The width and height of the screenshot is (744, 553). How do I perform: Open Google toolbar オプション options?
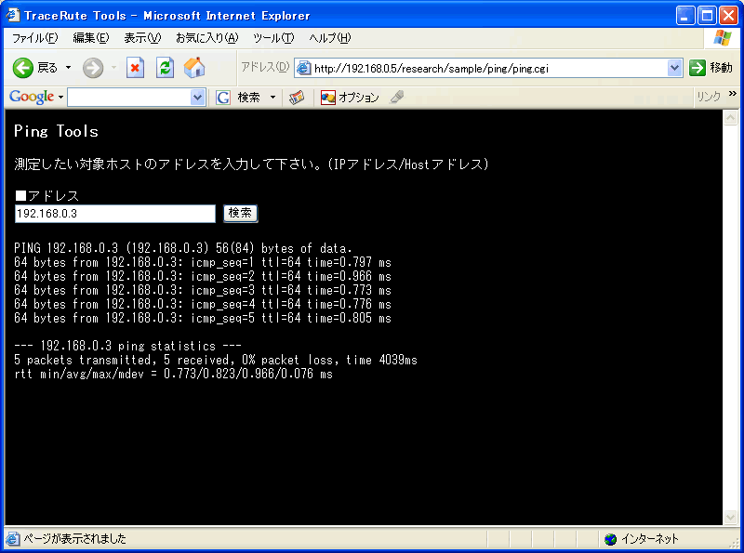(350, 98)
